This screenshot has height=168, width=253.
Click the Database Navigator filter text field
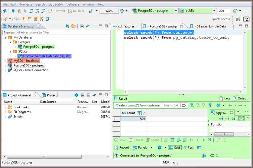56,32
